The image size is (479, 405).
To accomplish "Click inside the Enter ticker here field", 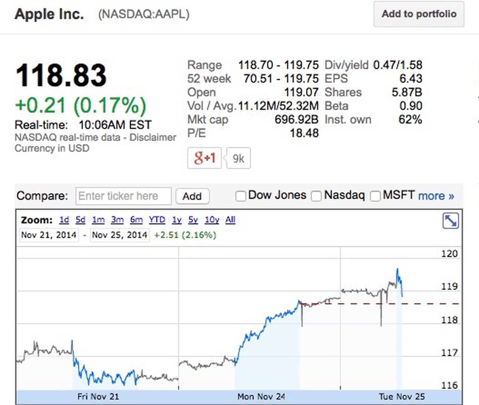I will pos(123,196).
